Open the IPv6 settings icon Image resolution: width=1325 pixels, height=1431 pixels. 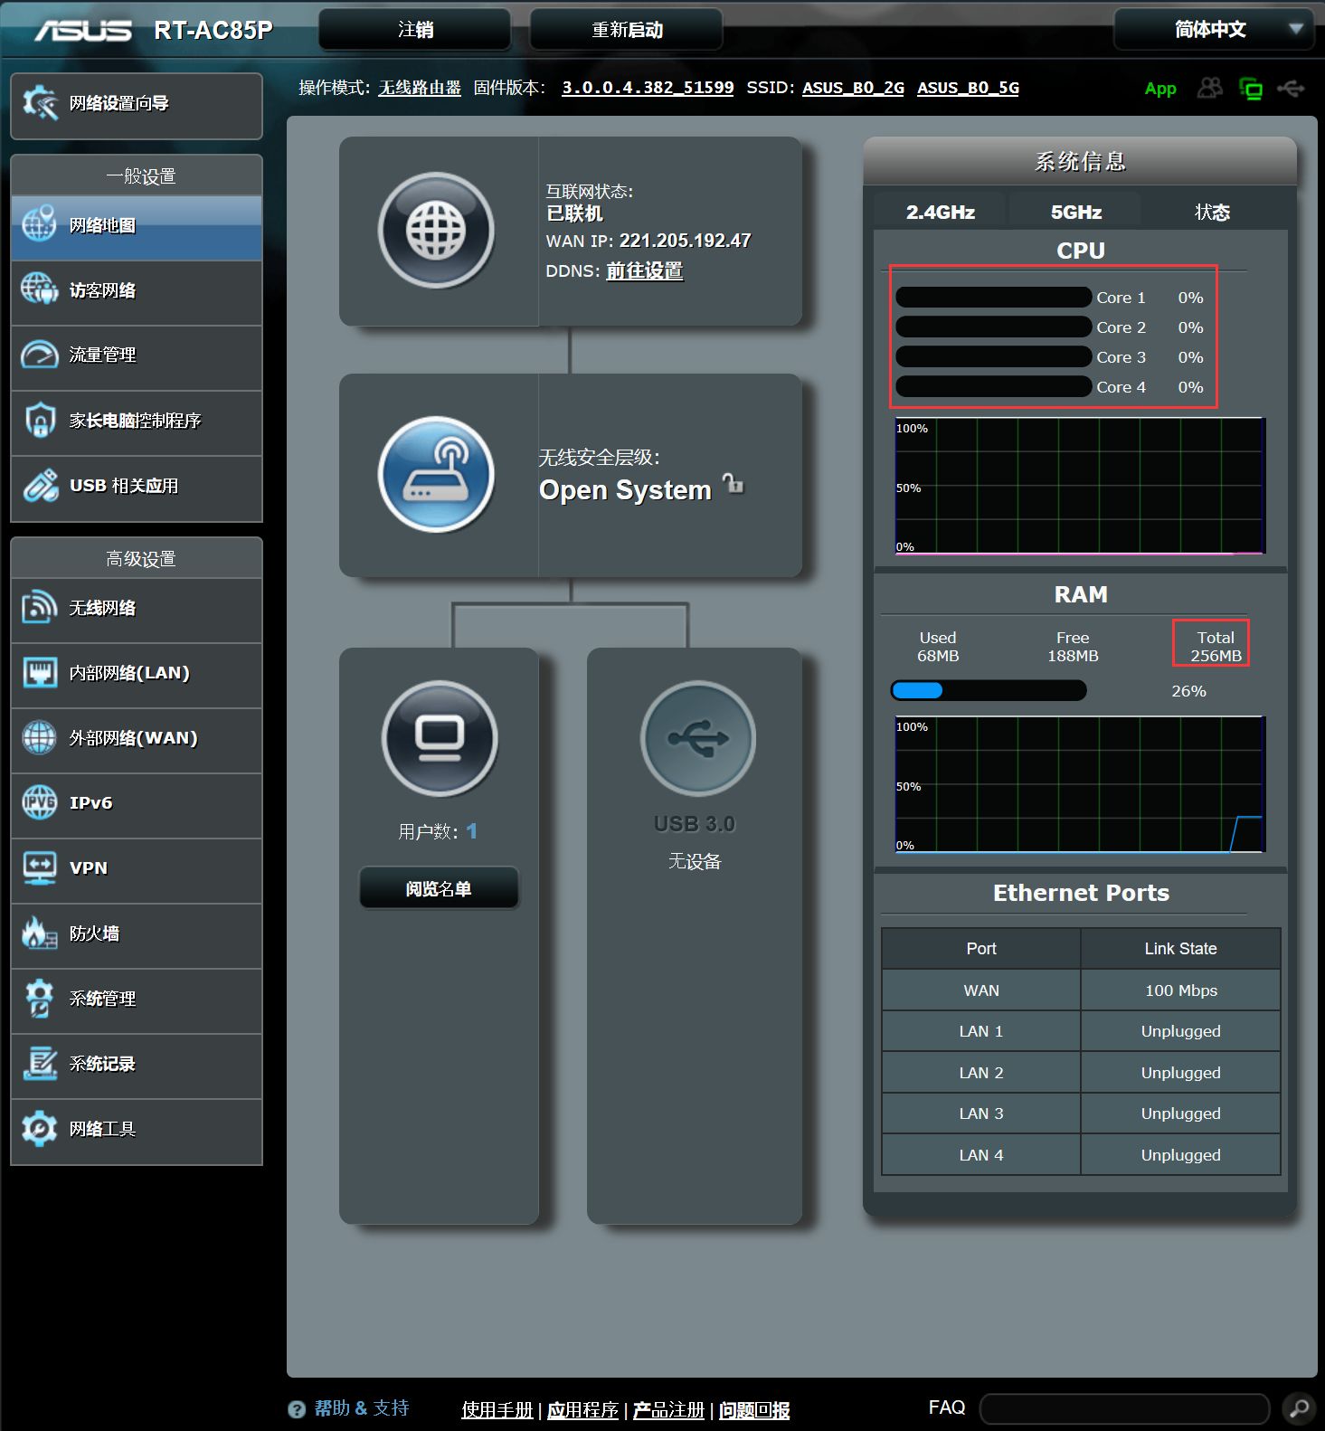click(x=39, y=802)
